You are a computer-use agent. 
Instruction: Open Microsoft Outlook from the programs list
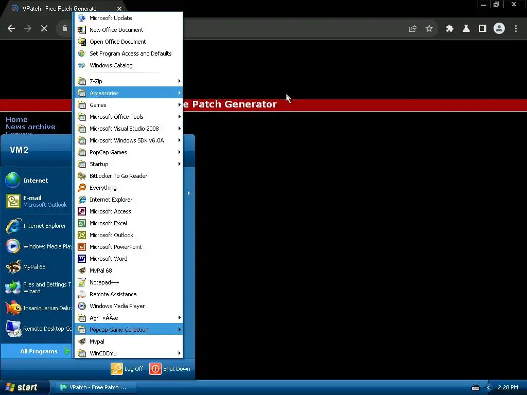(129, 235)
